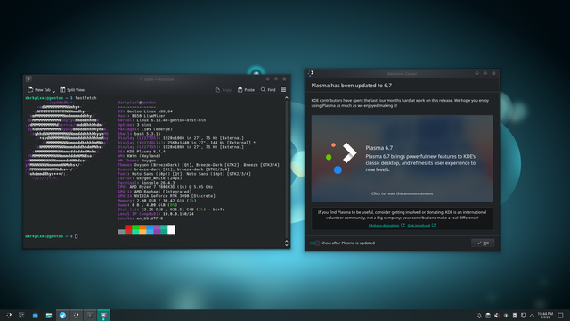Click the OK button in Welcome Center

coord(483,243)
